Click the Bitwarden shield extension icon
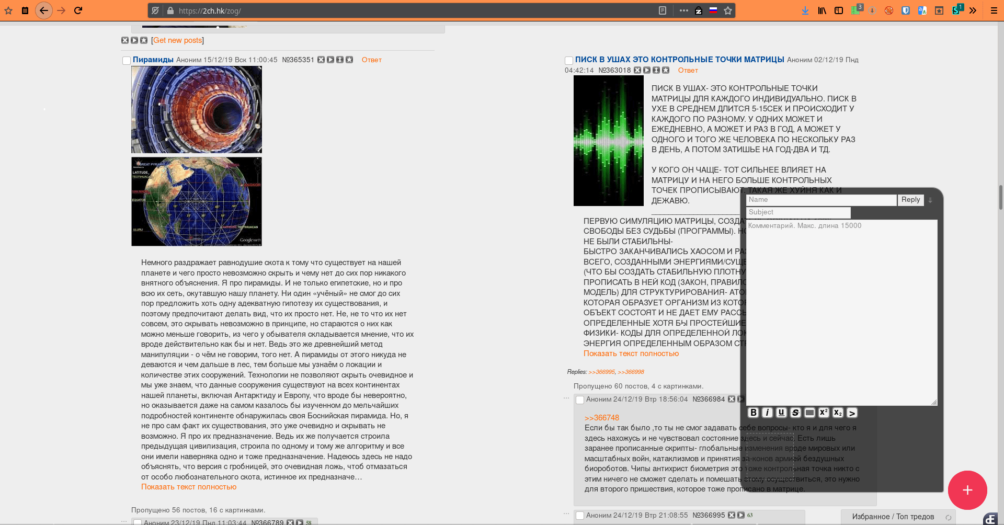The image size is (1004, 525). coord(906,10)
